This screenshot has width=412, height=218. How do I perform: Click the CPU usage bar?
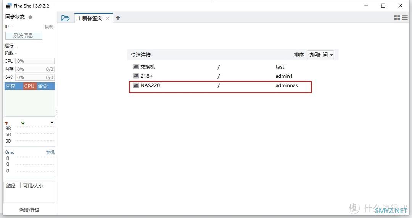click(35, 61)
